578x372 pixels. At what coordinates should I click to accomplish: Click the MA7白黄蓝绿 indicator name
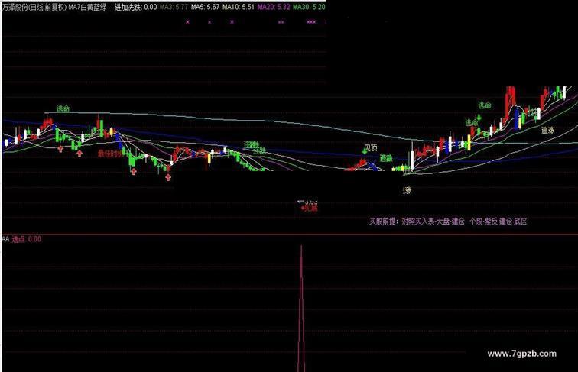[x=87, y=7]
